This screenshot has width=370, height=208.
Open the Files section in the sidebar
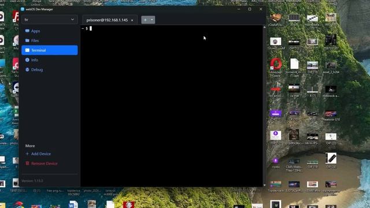pos(50,40)
